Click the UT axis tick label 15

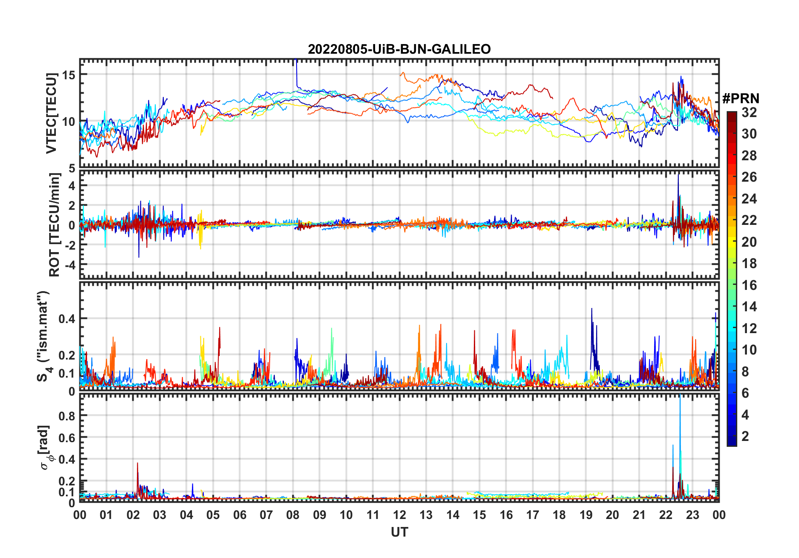click(479, 515)
